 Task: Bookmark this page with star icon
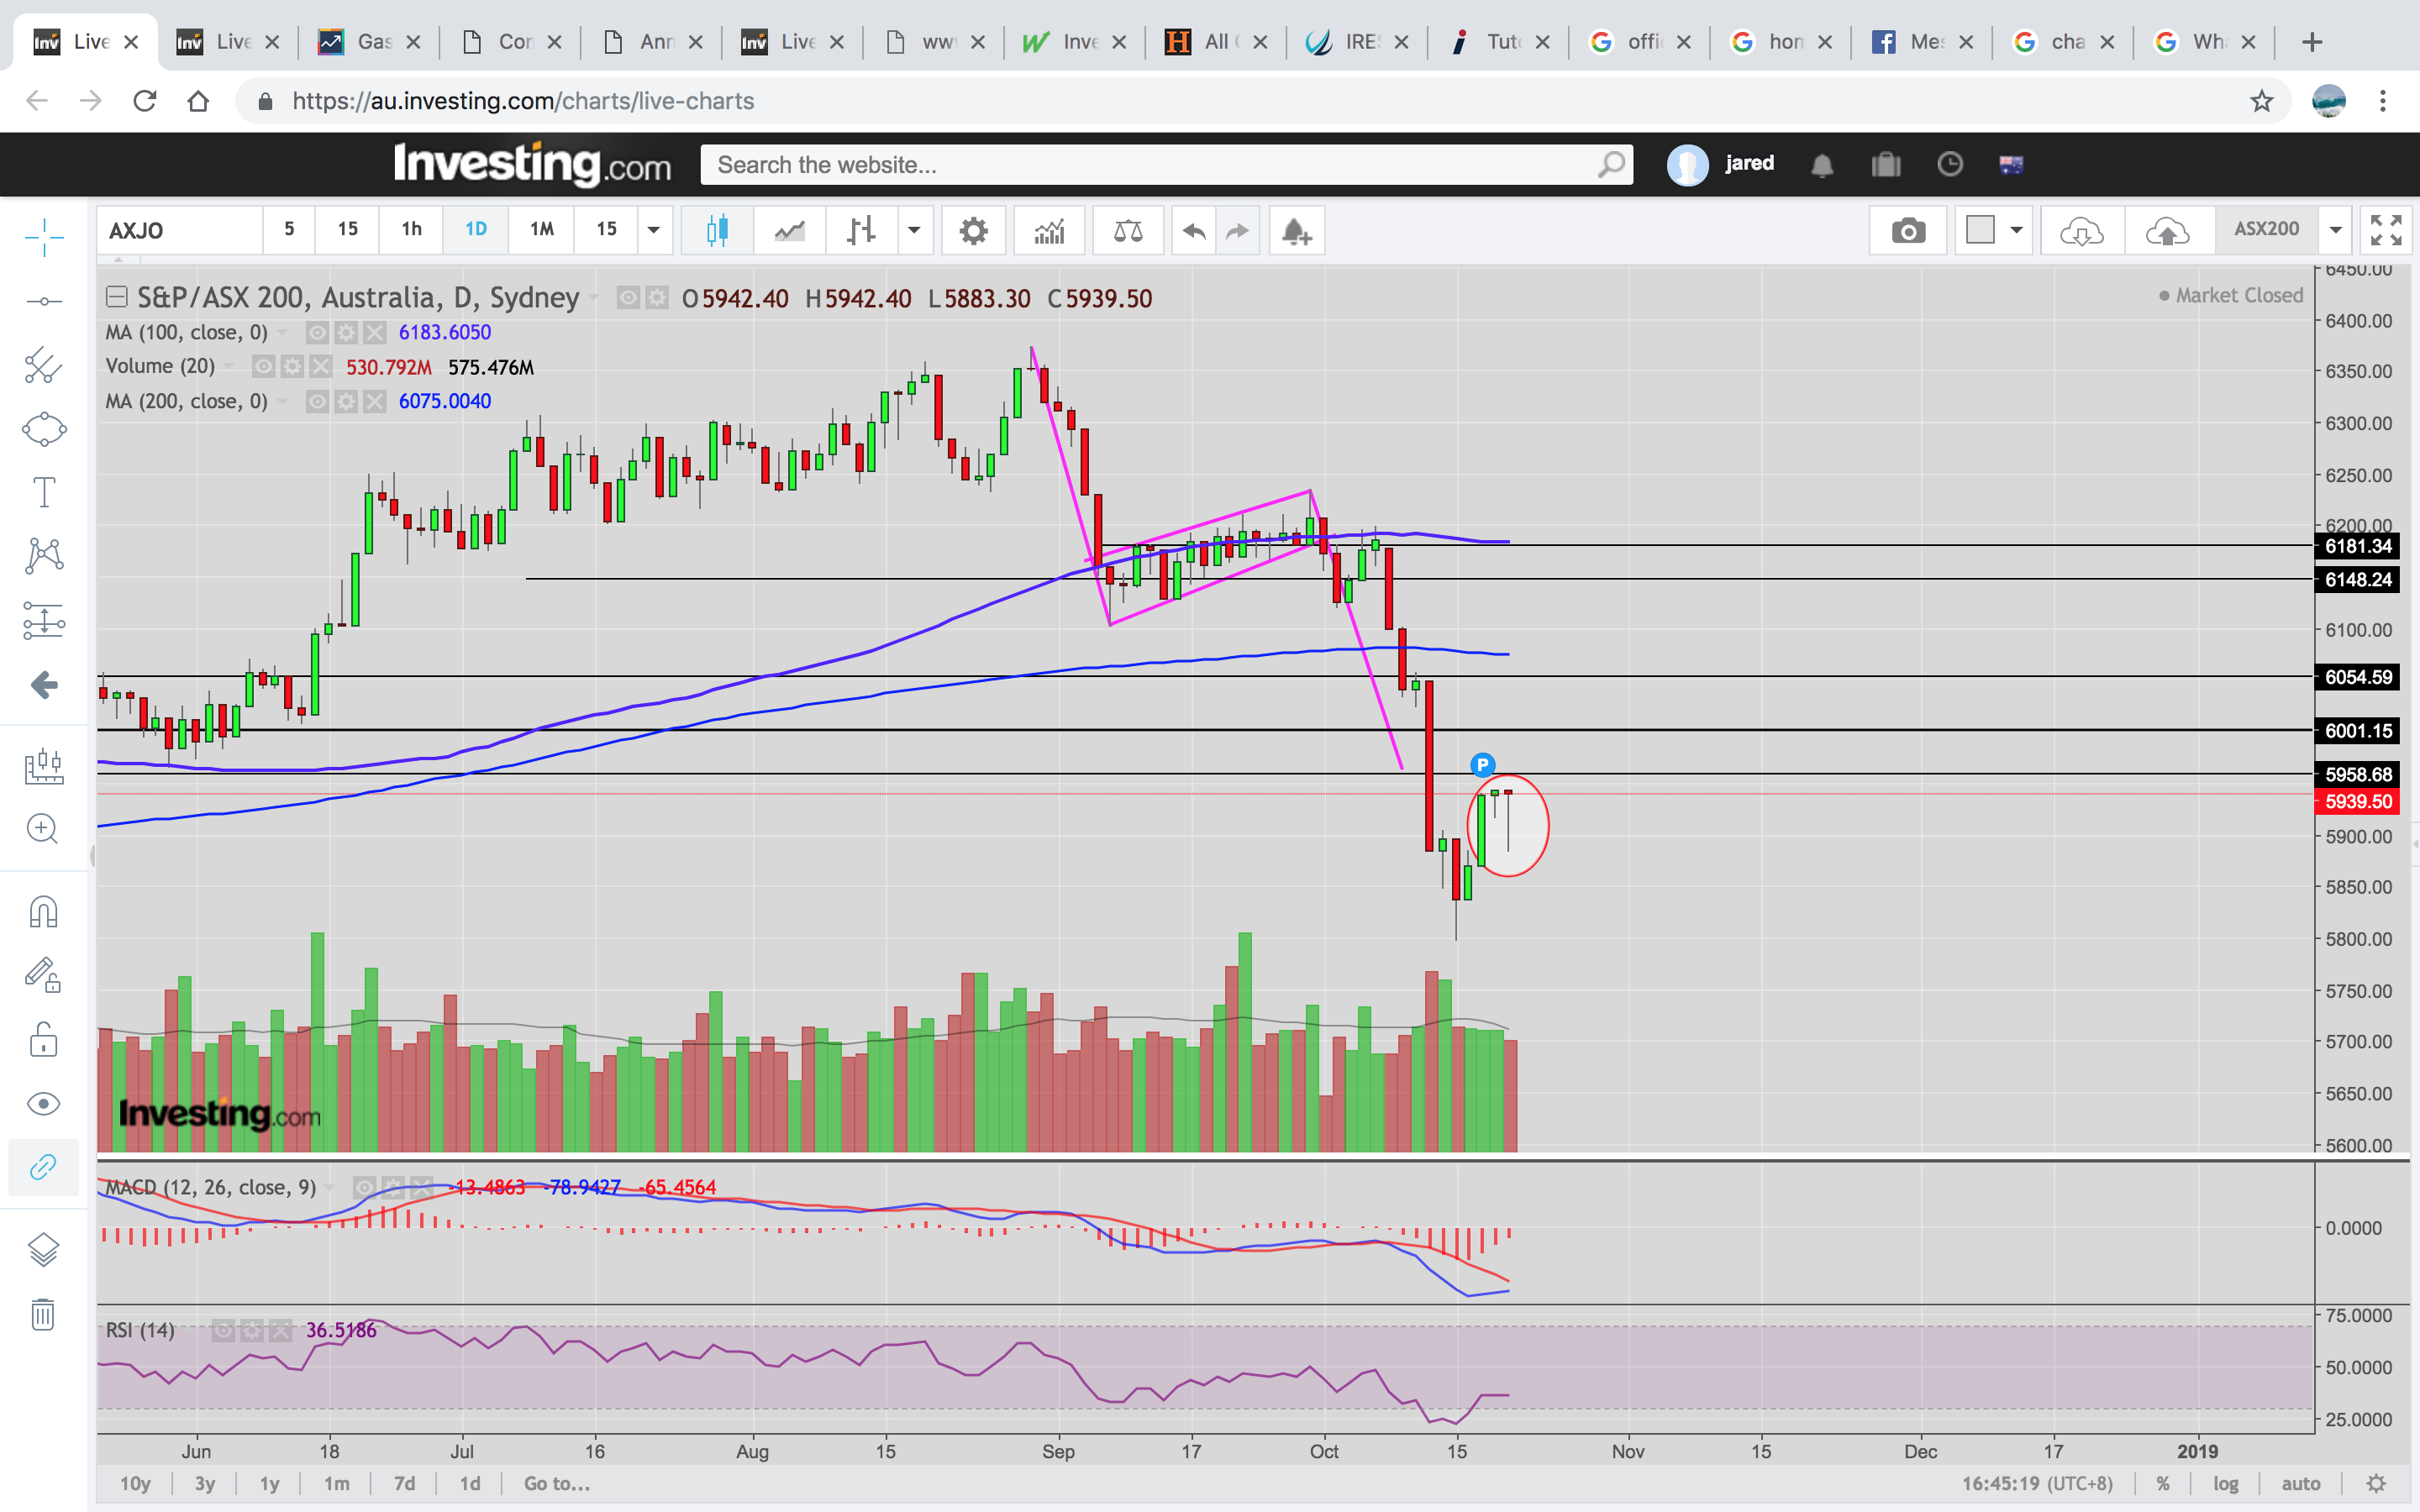[2261, 101]
